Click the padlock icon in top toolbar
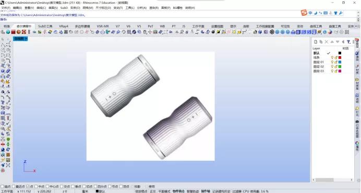The height and width of the screenshot is (193, 361). (293, 32)
